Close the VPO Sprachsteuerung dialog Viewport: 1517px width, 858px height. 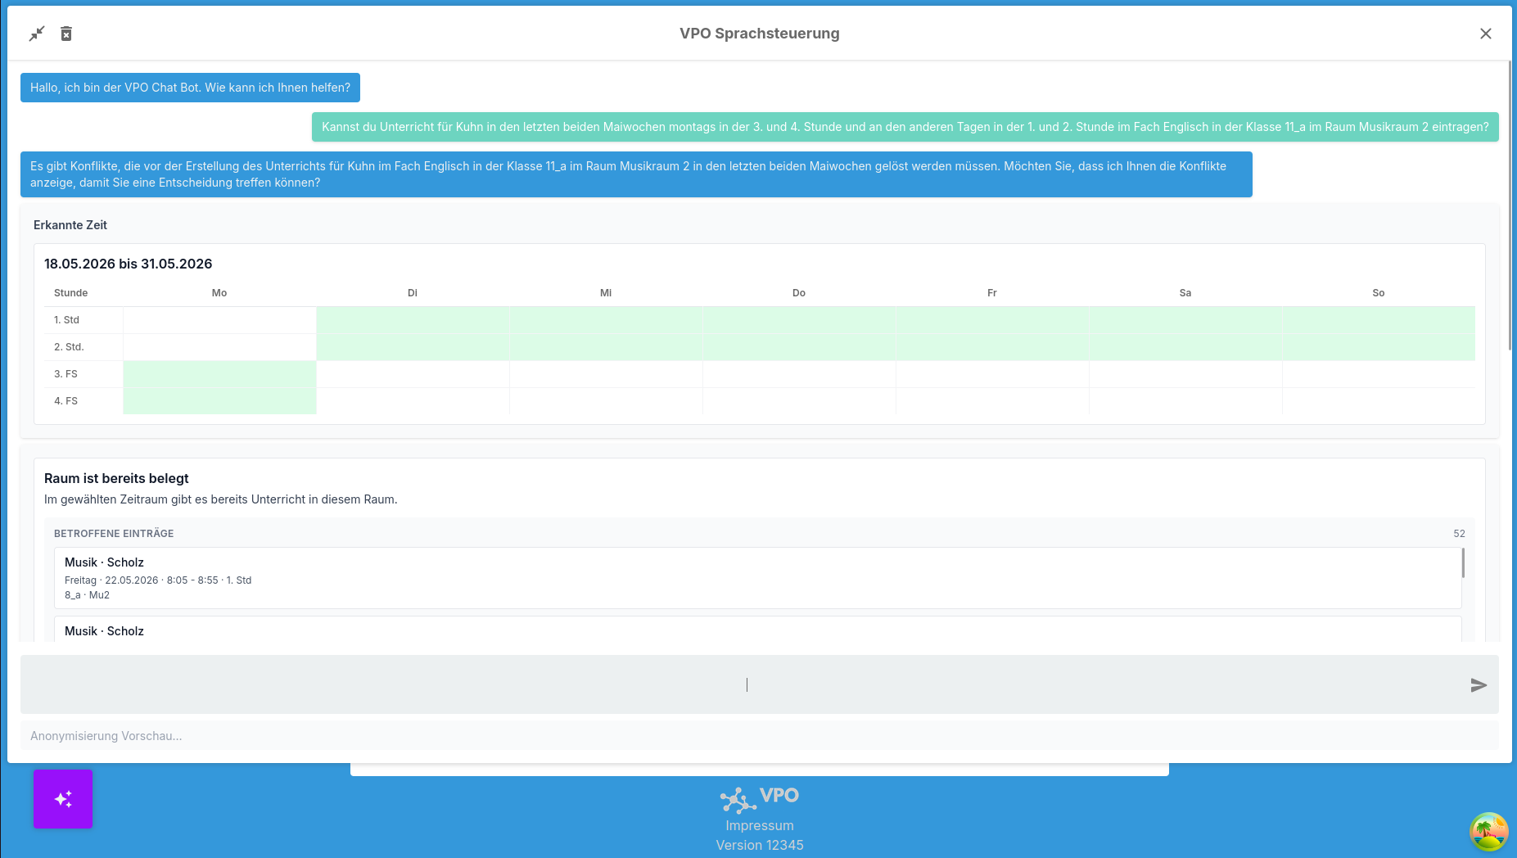click(1485, 34)
